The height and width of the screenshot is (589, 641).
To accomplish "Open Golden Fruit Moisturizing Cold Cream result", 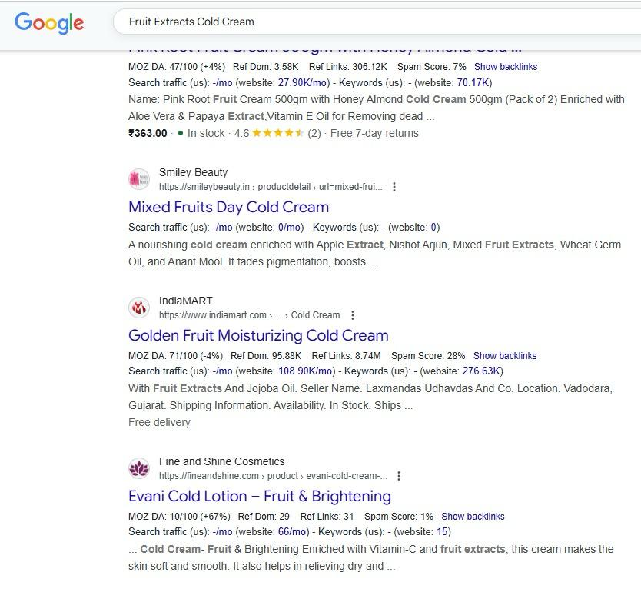I will click(258, 335).
